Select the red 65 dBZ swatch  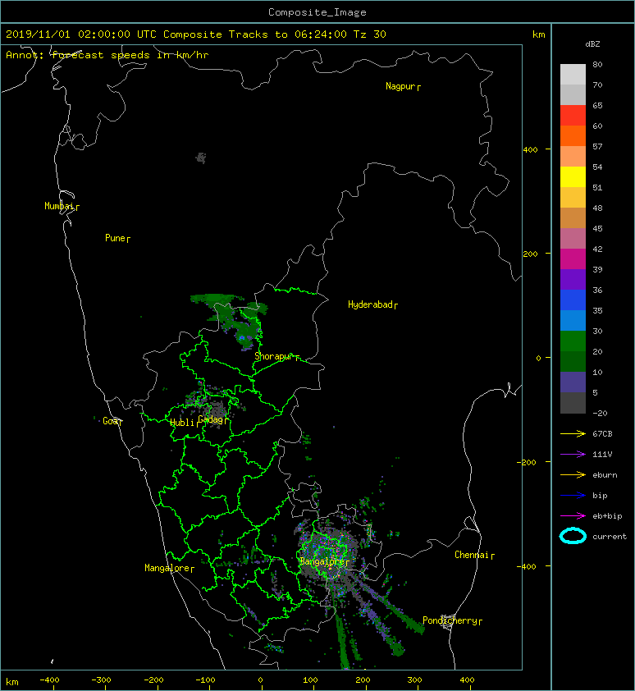573,115
